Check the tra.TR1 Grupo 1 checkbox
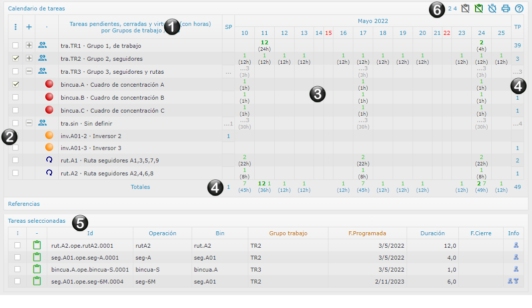The width and height of the screenshot is (532, 308). 15,45
